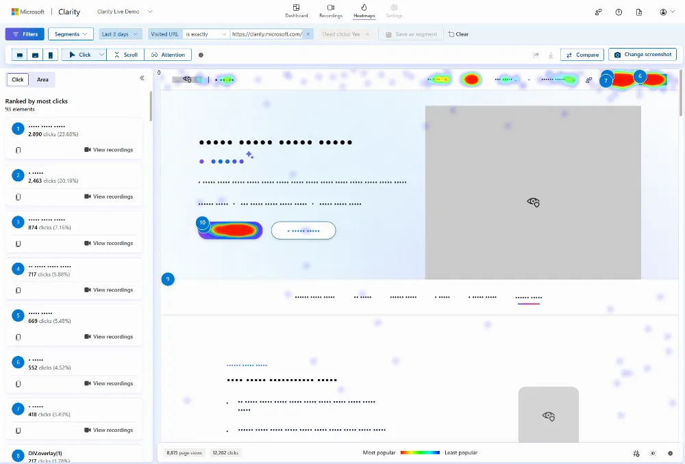Click copy icon on 2,463 clicks card
Viewport: 685px width, 464px height.
point(18,197)
